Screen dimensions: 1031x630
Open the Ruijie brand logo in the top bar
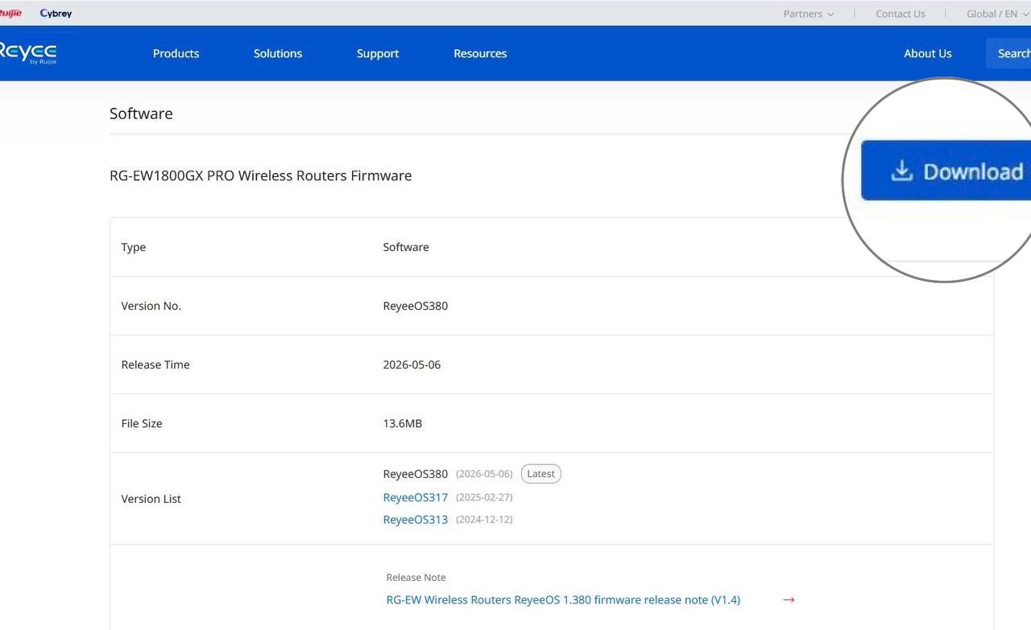coord(10,14)
